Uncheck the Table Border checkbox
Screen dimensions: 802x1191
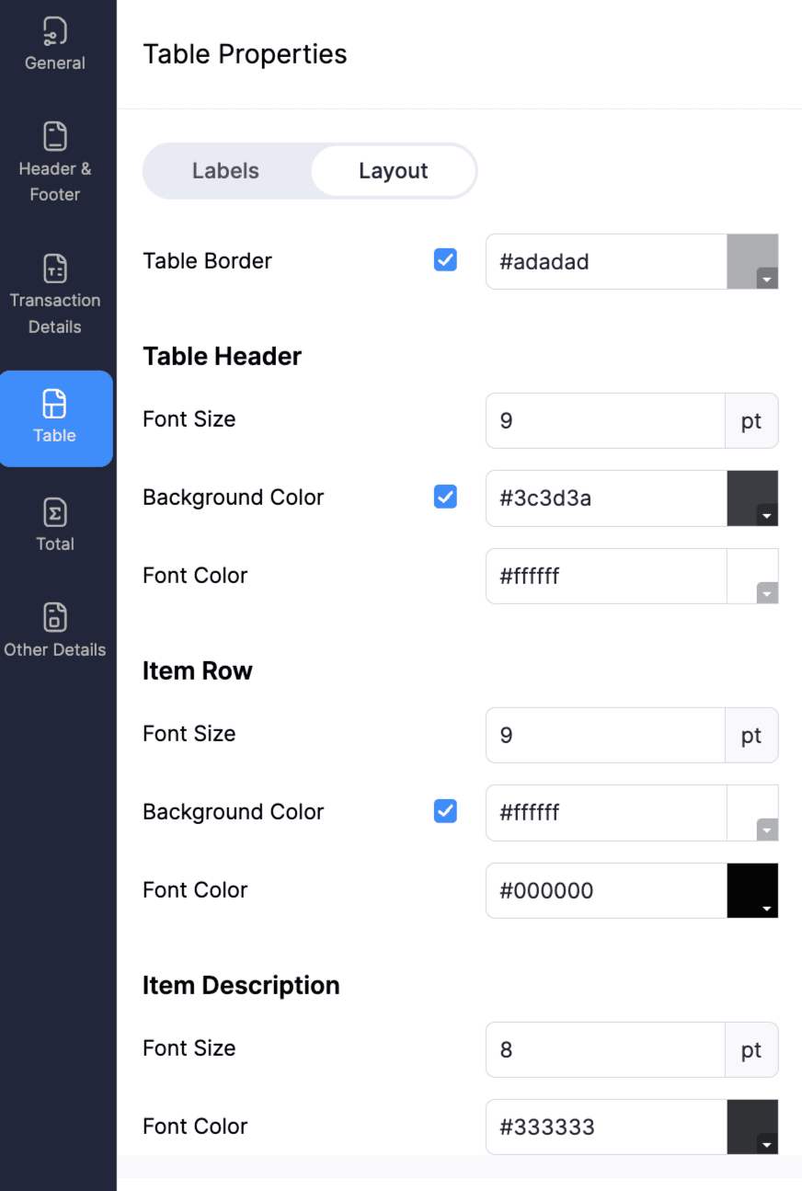pos(445,260)
